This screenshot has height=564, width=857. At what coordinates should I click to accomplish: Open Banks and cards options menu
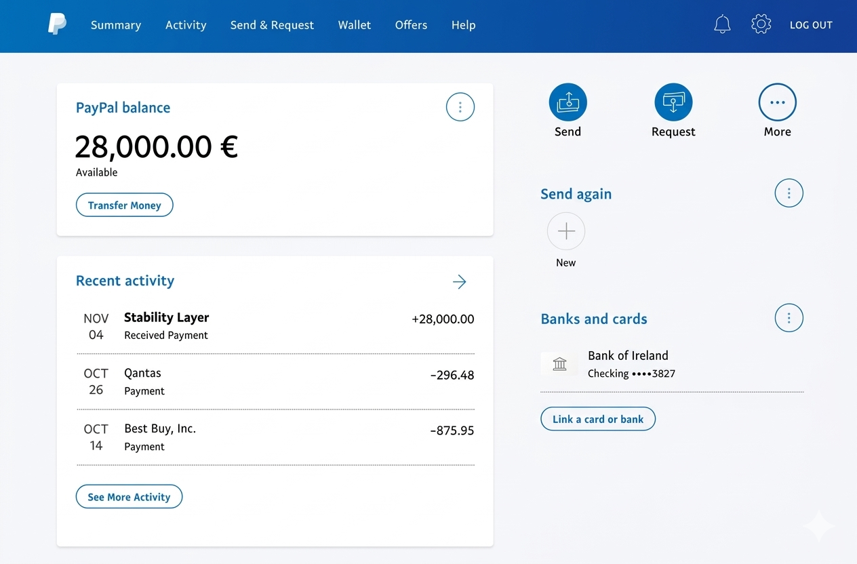tap(789, 318)
